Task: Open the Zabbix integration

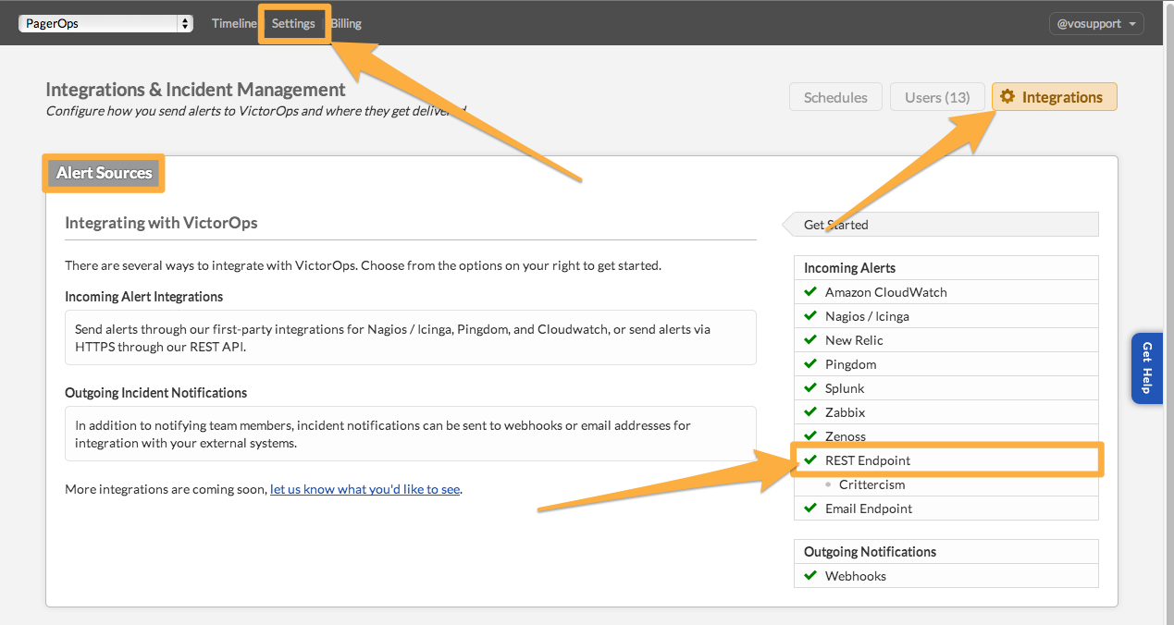Action: [x=945, y=412]
